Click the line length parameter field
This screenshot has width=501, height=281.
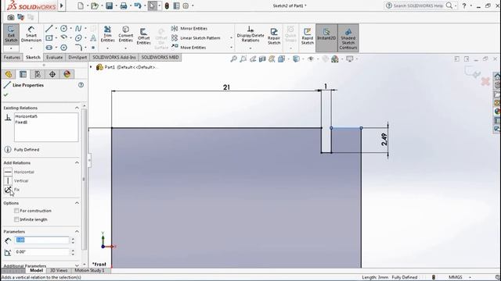41,240
